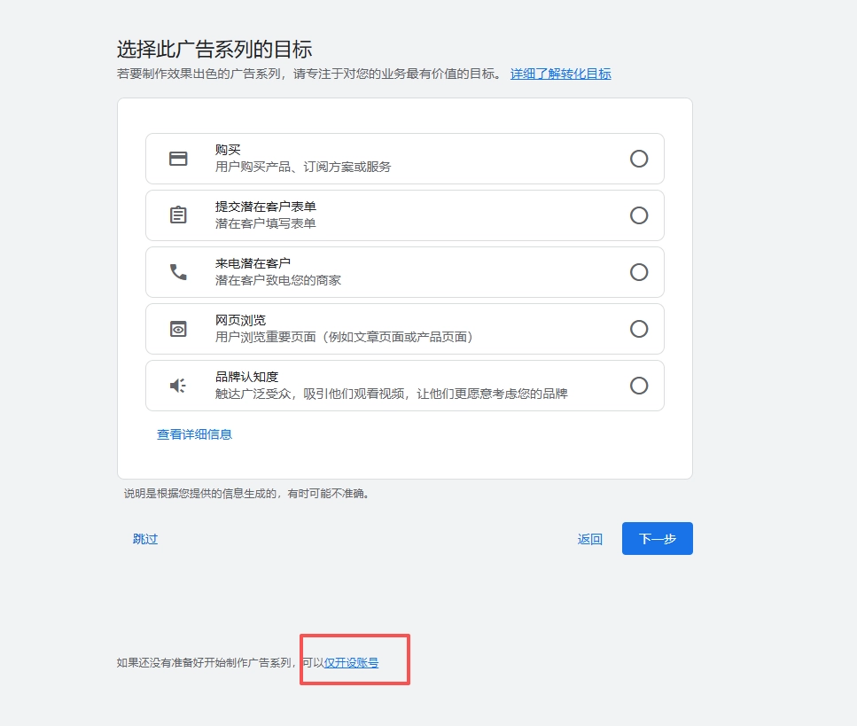The image size is (857, 726).
Task: Open the 查看详细信息 link
Action: pos(195,434)
